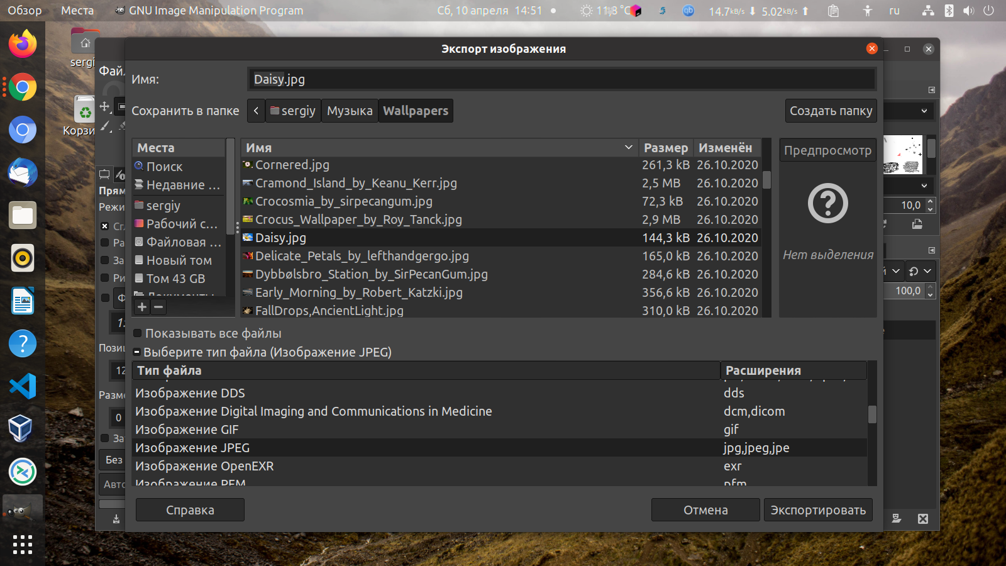Select GIF image file type row
This screenshot has height=566, width=1006.
(500, 430)
